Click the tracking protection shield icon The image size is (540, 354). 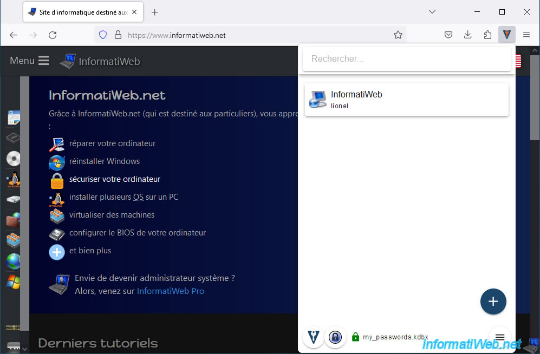tap(102, 35)
